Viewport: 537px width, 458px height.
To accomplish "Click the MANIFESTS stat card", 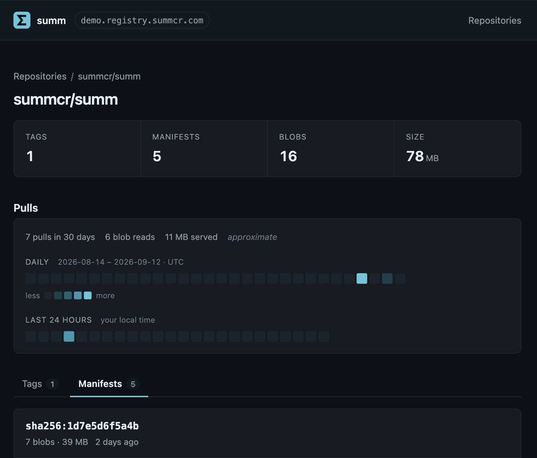I will click(204, 148).
